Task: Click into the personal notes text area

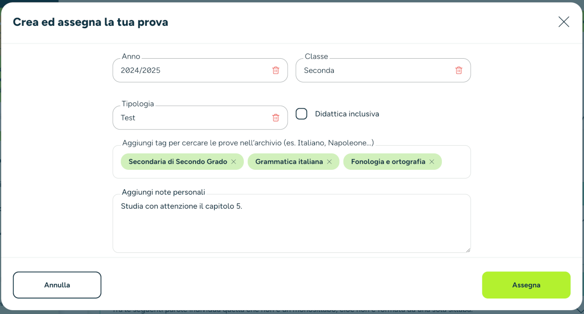Action: click(292, 223)
